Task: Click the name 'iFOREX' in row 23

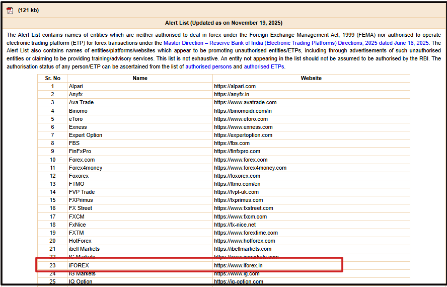Action: [79, 265]
